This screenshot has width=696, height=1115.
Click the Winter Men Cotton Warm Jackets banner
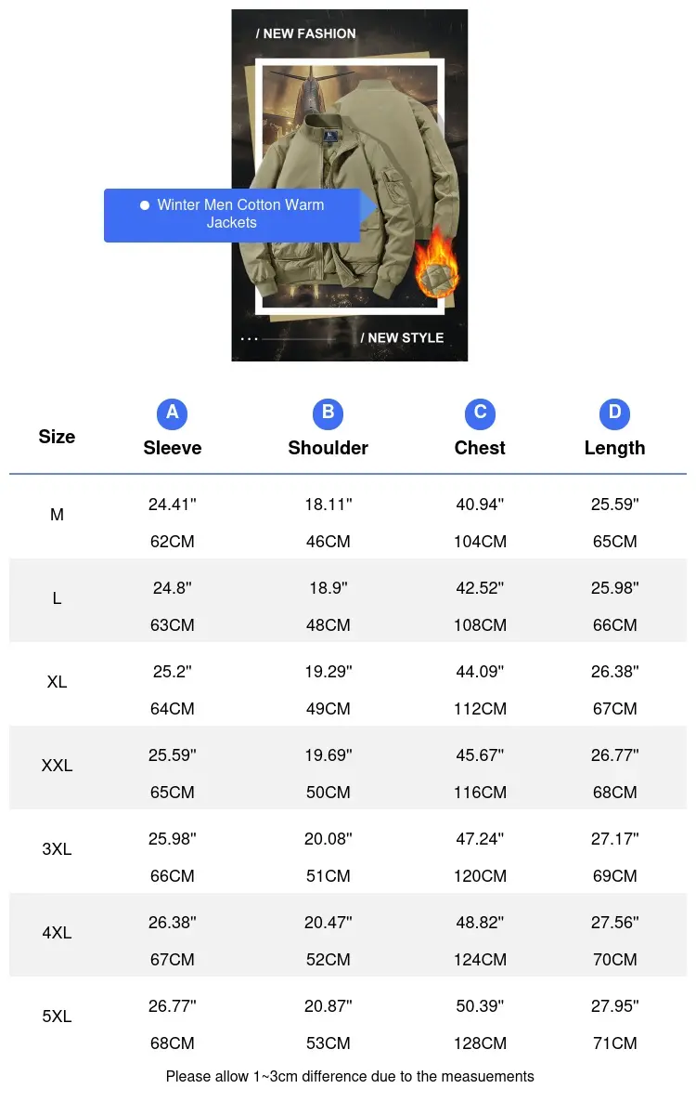point(232,215)
